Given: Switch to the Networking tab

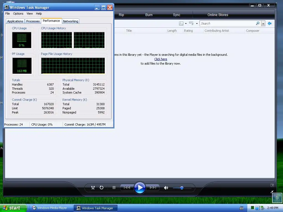Looking at the screenshot, I should click(70, 21).
